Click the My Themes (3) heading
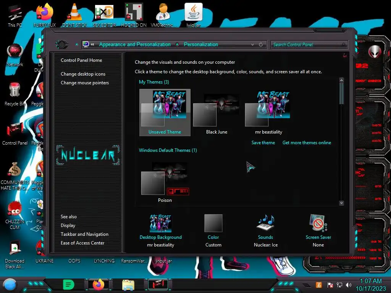Screen dimensions: 391x293 (x=154, y=82)
